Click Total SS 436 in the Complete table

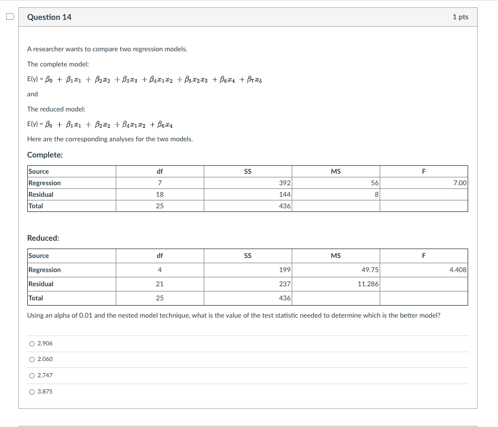tap(248, 206)
